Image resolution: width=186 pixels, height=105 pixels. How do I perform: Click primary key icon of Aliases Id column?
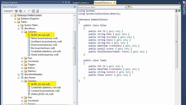[x=29, y=35]
